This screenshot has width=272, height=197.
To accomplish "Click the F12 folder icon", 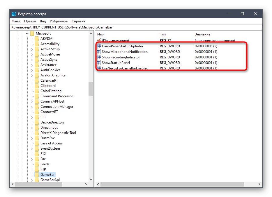I will (37, 153).
